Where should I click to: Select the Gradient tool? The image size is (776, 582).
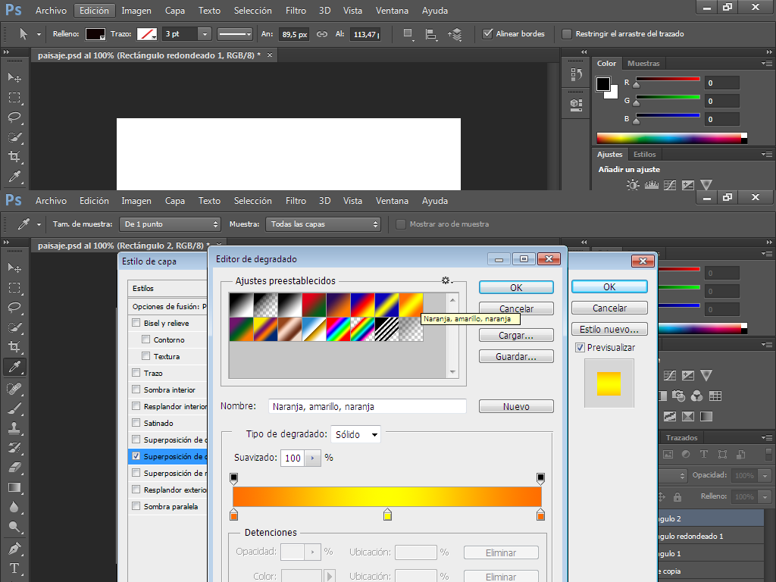14,487
